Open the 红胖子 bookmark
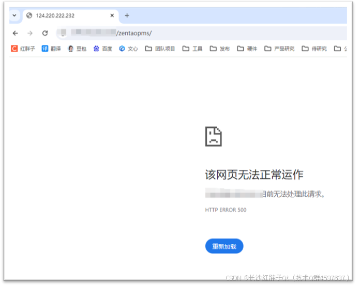Viewport: 360px width, 285px height. [x=23, y=49]
